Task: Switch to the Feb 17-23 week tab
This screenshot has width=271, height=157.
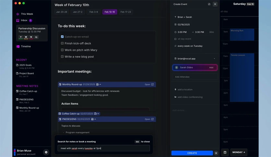Action: click(126, 12)
